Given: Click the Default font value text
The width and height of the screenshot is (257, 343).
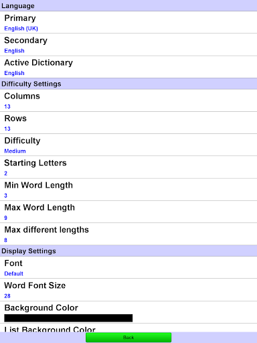Looking at the screenshot, I should coord(14,274).
